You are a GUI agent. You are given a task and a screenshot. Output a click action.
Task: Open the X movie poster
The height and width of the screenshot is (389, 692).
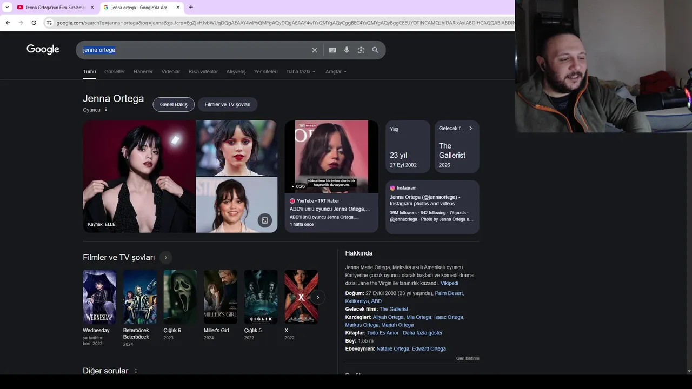[301, 297]
